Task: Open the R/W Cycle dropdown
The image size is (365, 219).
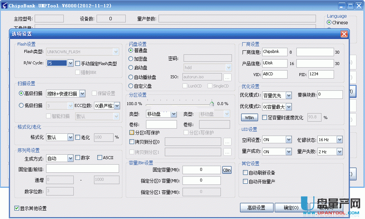Action: click(70, 63)
